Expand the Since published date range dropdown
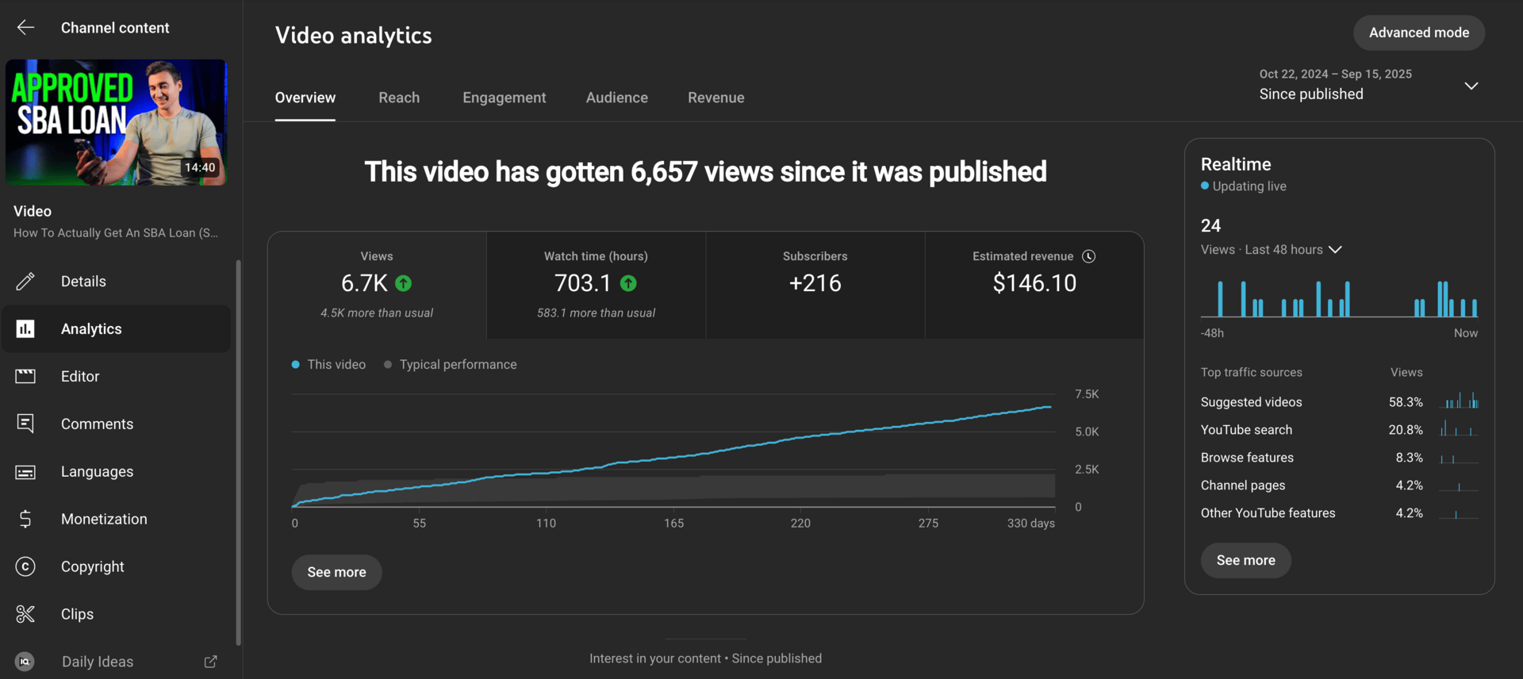This screenshot has height=679, width=1523. pyautogui.click(x=1471, y=86)
